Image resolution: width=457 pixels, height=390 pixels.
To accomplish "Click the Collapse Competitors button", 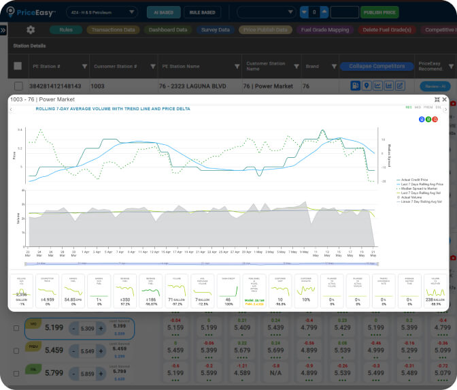I will click(377, 66).
